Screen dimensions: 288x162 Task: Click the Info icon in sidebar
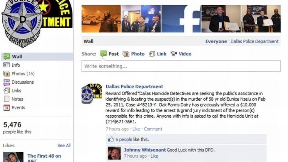coord(6,65)
